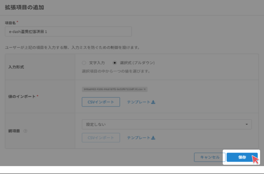The width and height of the screenshot is (264, 174).
Task: Click the CSVインポート button under 親項目
Action: (x=101, y=138)
